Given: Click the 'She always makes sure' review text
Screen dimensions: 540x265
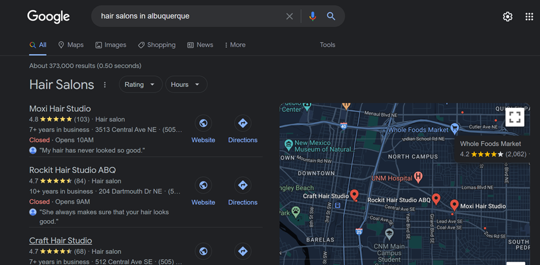Looking at the screenshot, I should [x=104, y=217].
